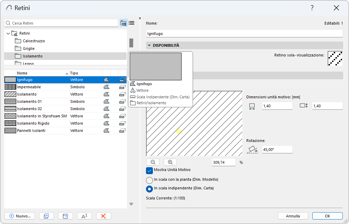Delete fill with red X button
The image size is (349, 224).
103,216
